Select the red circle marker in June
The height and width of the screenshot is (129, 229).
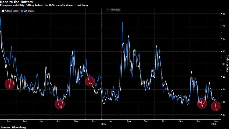tap(90, 81)
